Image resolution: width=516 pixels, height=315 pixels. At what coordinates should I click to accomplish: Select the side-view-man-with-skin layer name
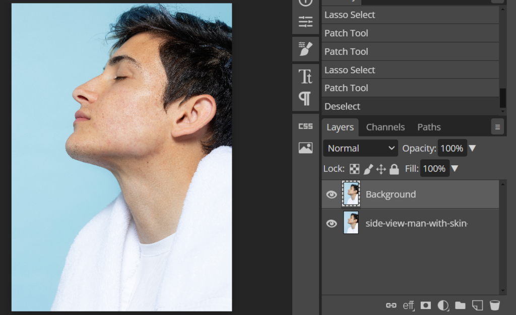coord(416,223)
